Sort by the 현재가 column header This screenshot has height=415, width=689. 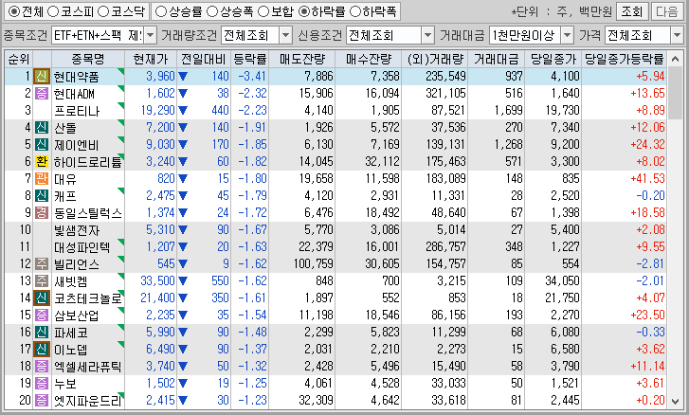pos(151,59)
